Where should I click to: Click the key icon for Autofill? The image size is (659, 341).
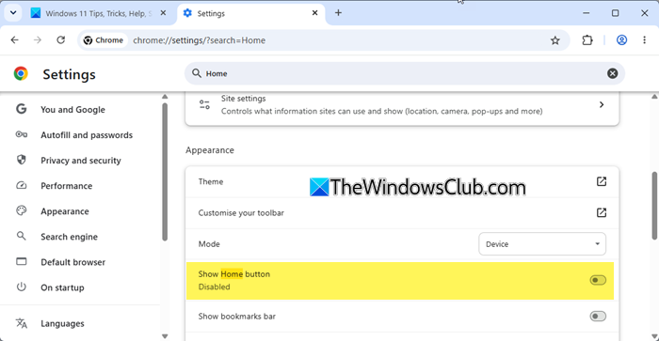tap(22, 134)
